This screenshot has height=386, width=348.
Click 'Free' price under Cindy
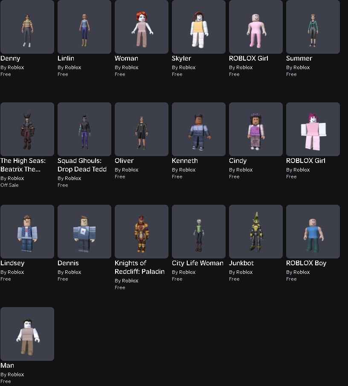pyautogui.click(x=234, y=177)
